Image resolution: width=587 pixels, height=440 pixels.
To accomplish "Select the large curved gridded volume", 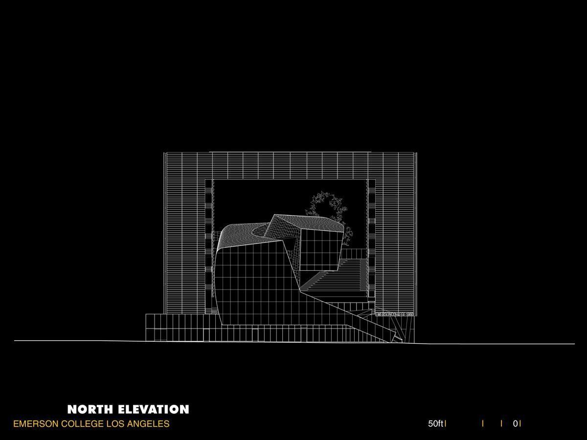I will point(254,284).
